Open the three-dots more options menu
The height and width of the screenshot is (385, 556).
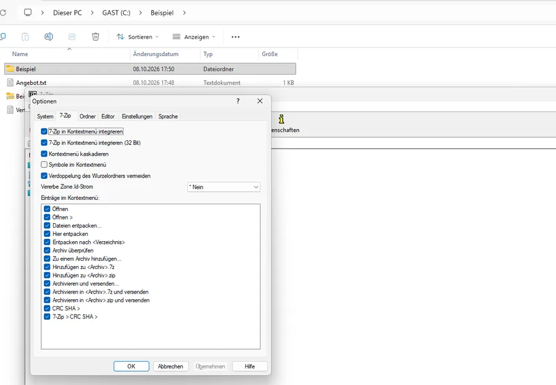point(235,37)
